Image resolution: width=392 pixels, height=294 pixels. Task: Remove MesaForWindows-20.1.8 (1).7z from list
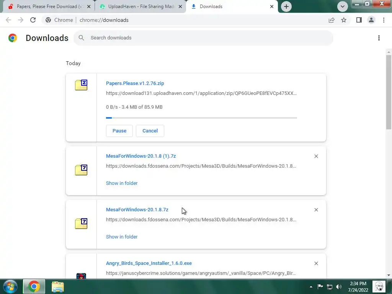coord(316,156)
